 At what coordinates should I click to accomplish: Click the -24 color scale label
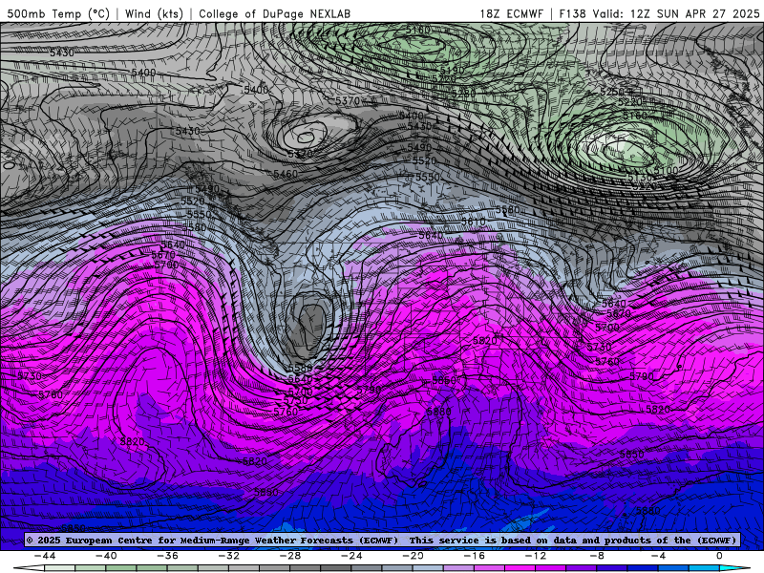(351, 556)
